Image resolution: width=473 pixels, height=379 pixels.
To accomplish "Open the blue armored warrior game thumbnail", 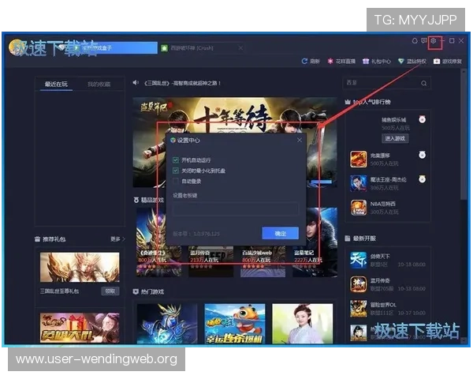I will click(x=167, y=324).
